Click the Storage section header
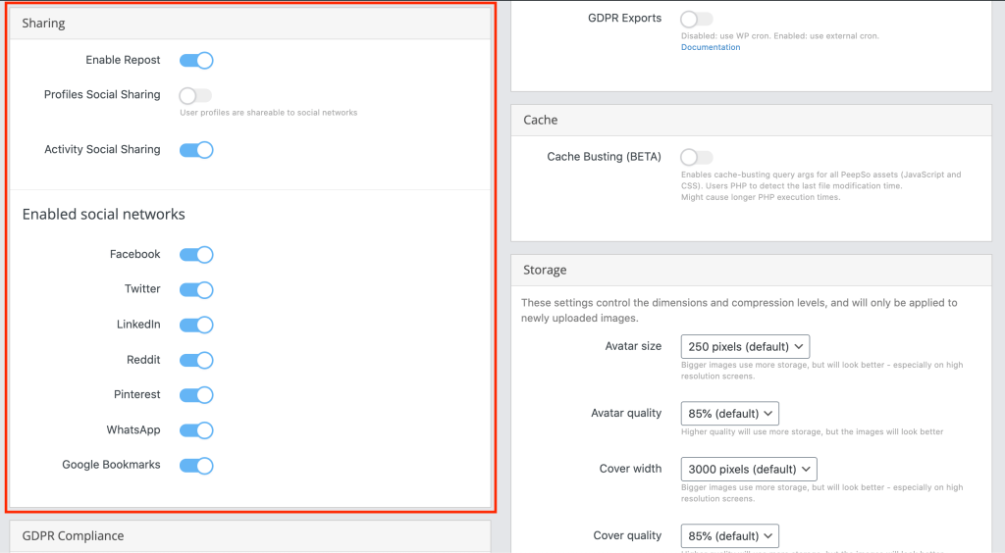This screenshot has width=1005, height=553. [x=751, y=270]
